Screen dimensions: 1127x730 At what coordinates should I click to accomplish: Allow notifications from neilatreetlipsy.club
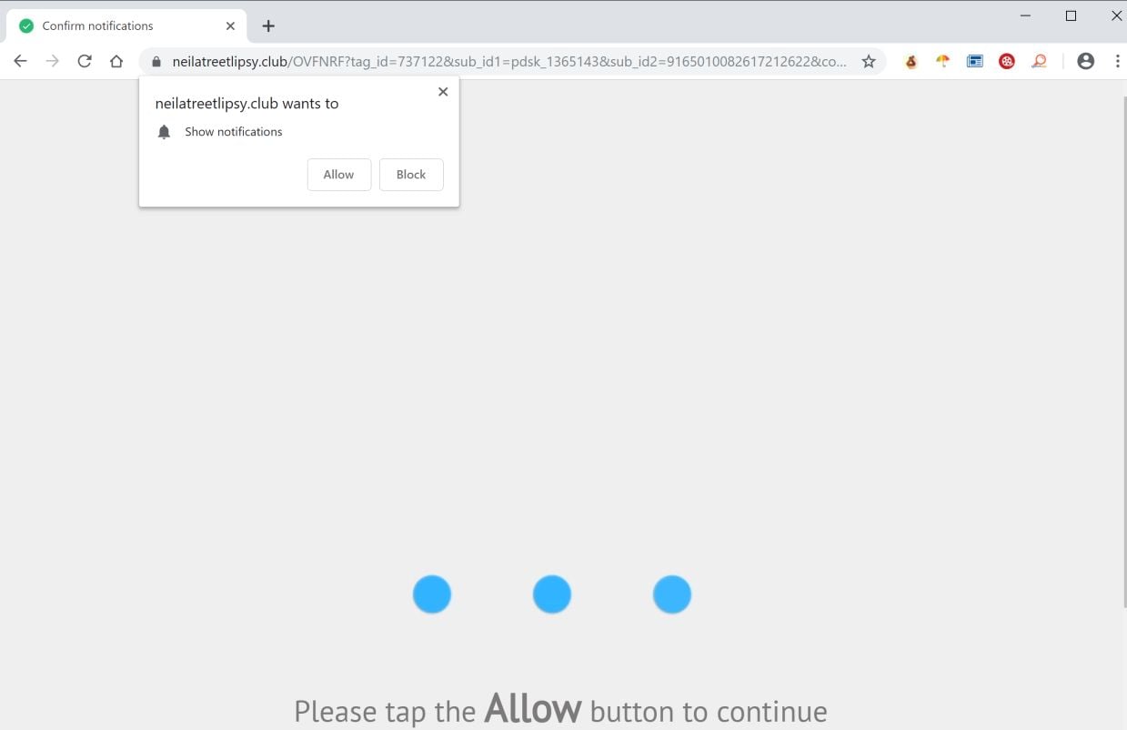(x=339, y=175)
